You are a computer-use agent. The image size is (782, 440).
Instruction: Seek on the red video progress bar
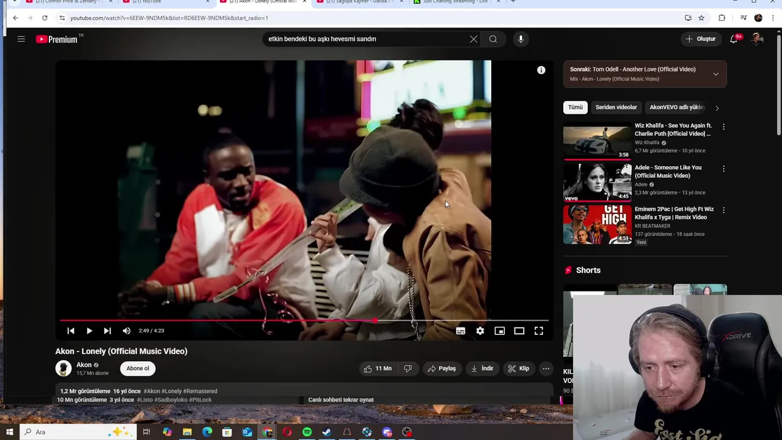click(x=304, y=320)
